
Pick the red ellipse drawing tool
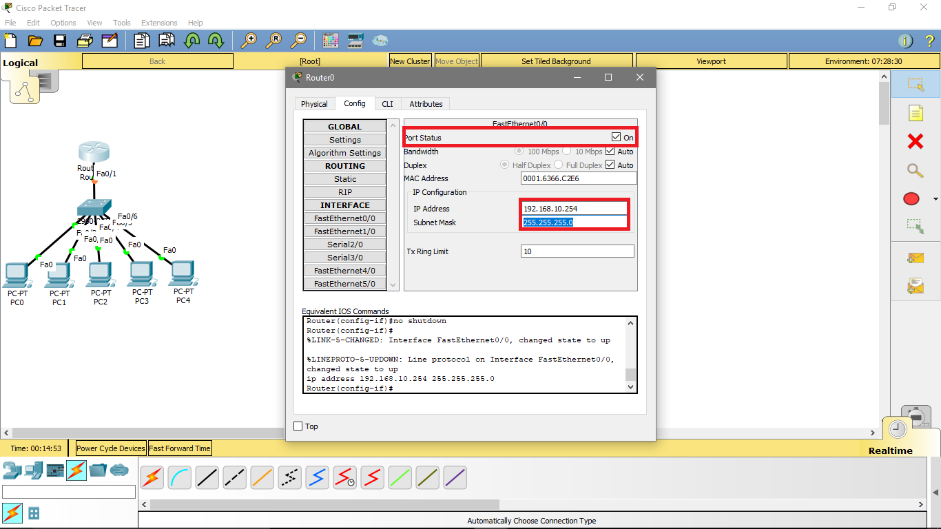coord(911,199)
